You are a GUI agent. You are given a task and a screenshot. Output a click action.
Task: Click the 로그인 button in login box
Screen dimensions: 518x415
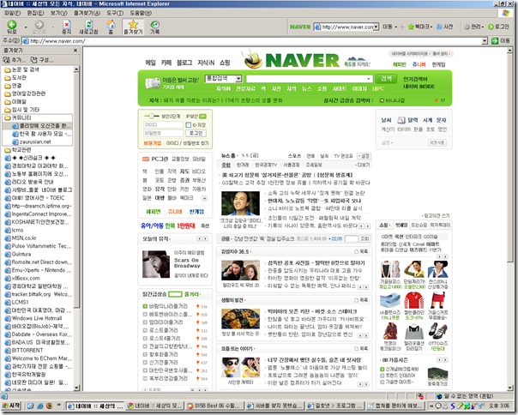(196, 133)
